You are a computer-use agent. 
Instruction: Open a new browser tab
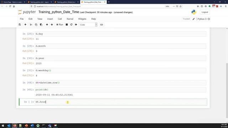point(109,2)
